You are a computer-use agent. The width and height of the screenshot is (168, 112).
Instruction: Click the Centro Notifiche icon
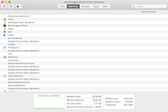tap(5, 76)
